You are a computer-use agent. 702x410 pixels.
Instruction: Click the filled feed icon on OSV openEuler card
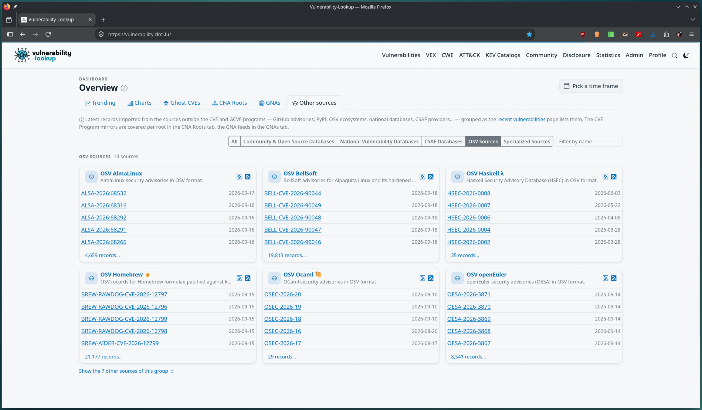(614, 278)
